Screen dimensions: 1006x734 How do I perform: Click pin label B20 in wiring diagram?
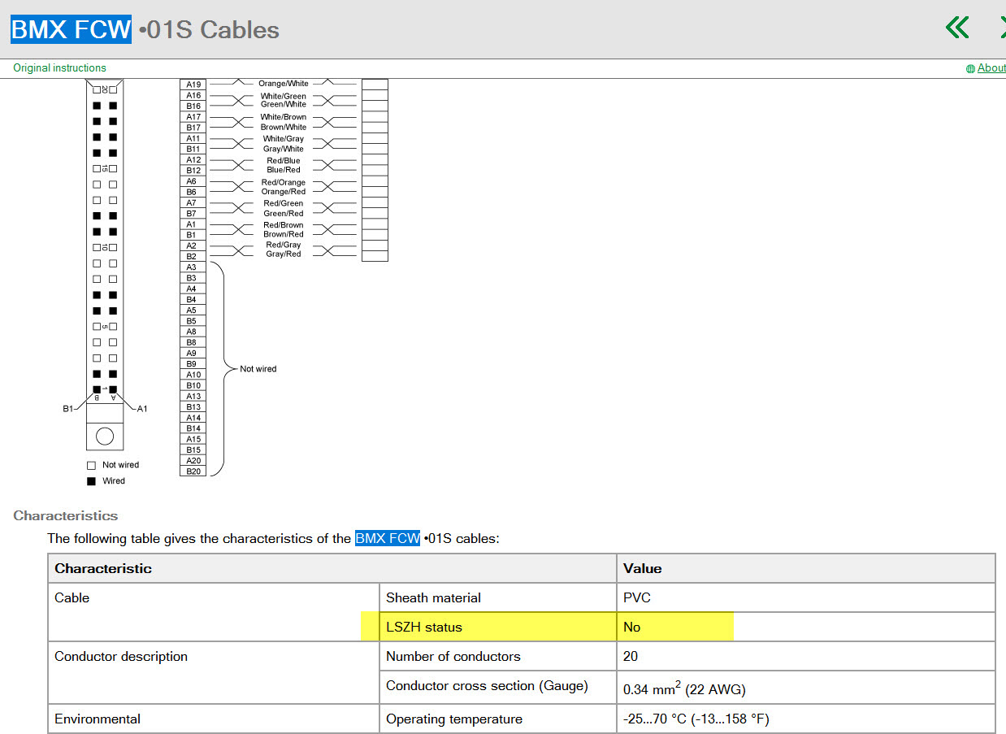click(193, 471)
